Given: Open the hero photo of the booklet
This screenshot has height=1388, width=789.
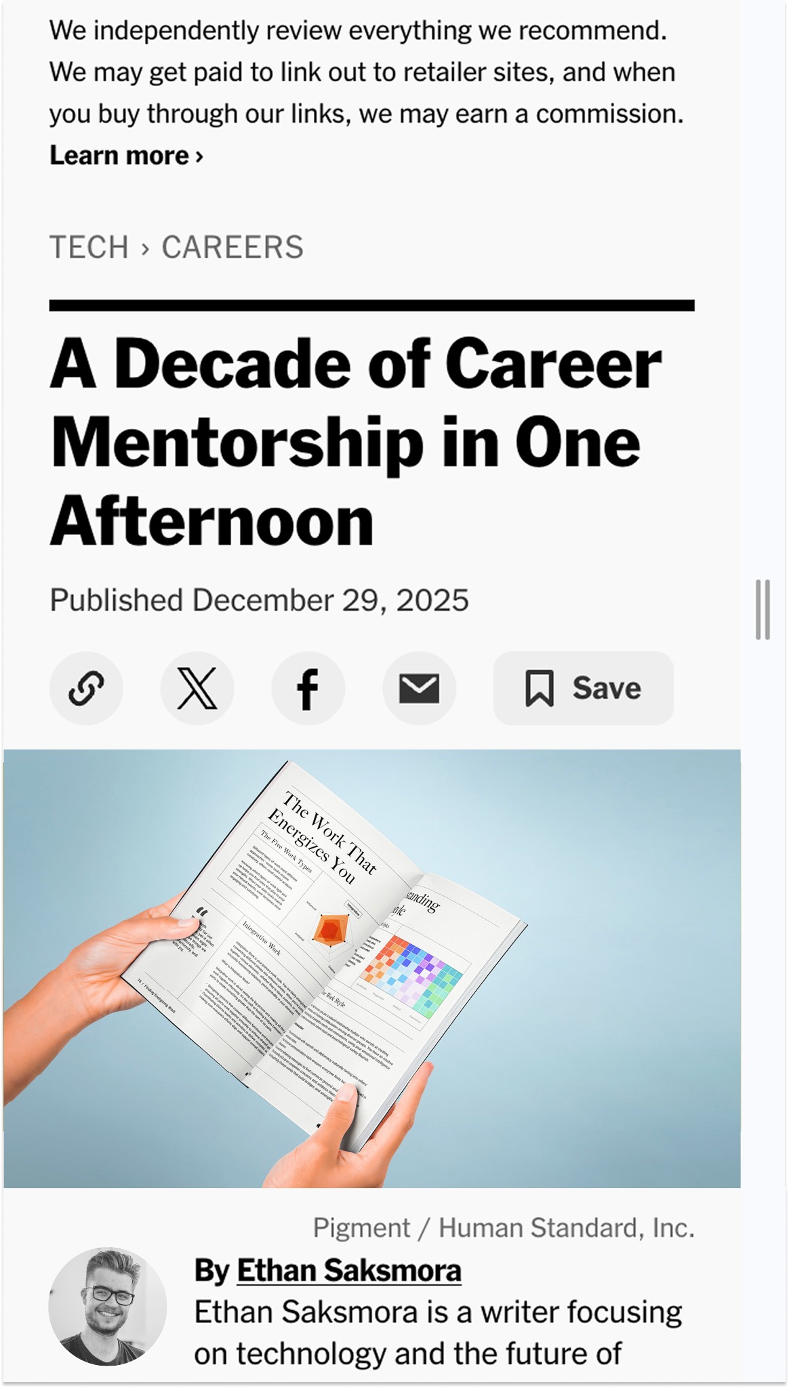Looking at the screenshot, I should 371,968.
